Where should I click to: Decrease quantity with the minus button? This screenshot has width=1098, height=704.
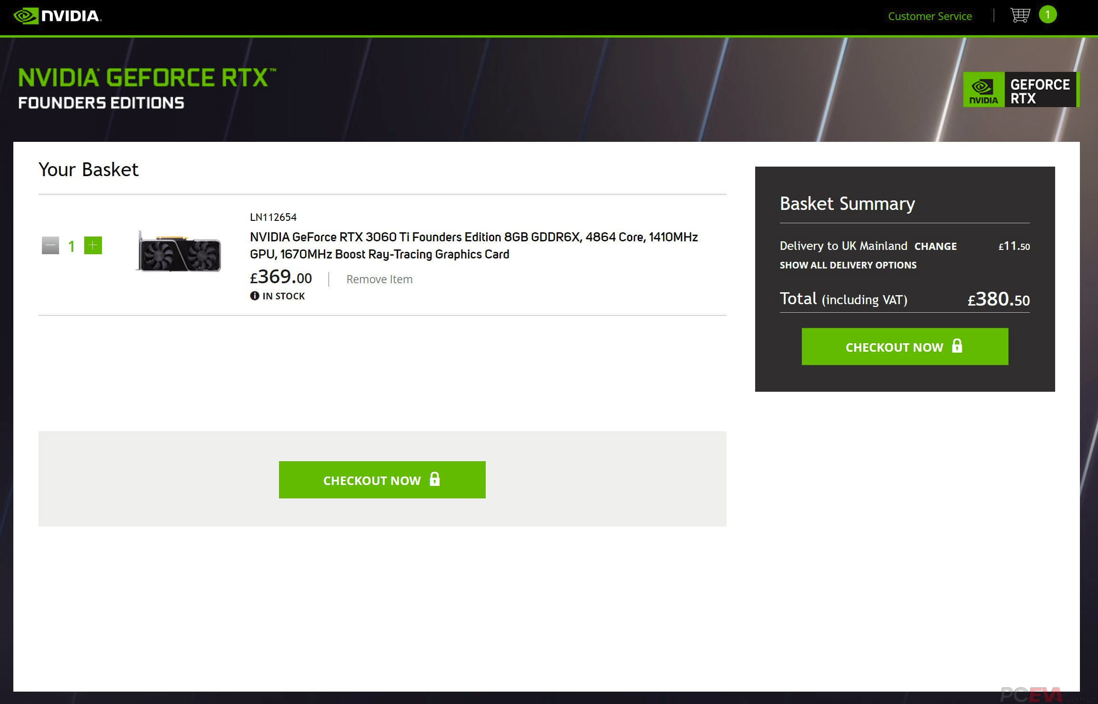pyautogui.click(x=50, y=246)
